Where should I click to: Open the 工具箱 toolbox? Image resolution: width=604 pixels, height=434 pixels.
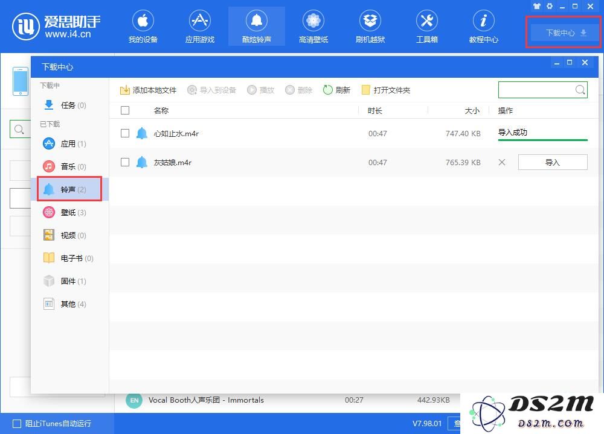(x=427, y=26)
